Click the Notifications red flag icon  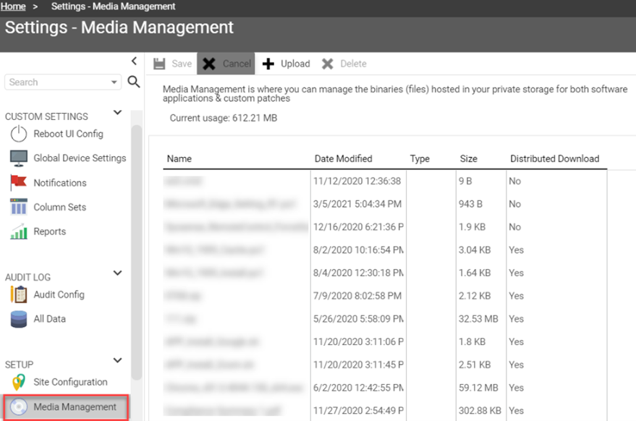19,182
